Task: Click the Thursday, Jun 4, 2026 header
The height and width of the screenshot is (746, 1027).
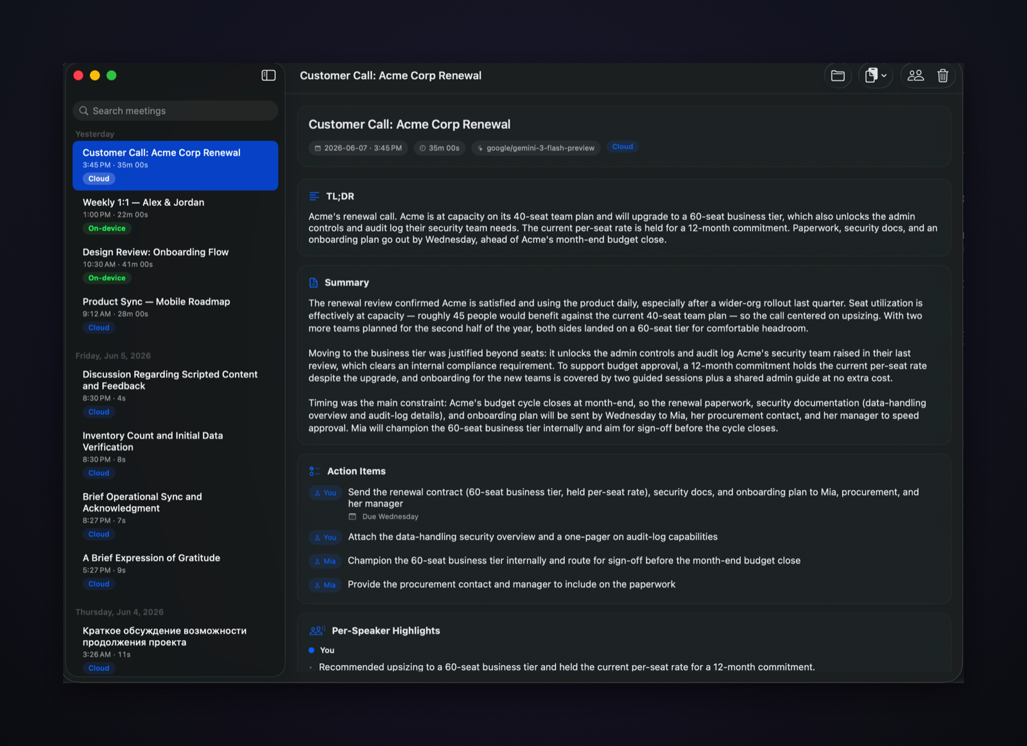Action: [x=119, y=613]
